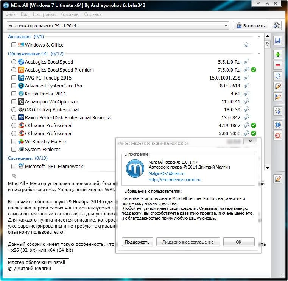Close the Мастер установки приложений dialog

click(250, 141)
